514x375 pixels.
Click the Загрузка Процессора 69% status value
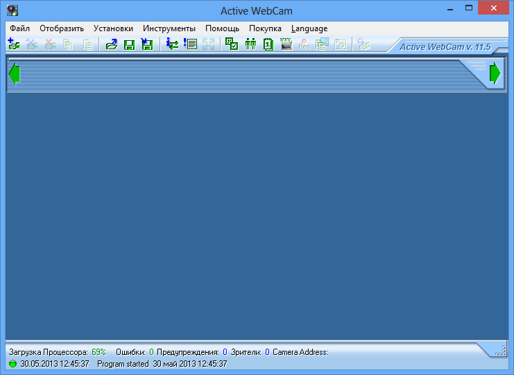[x=98, y=352]
